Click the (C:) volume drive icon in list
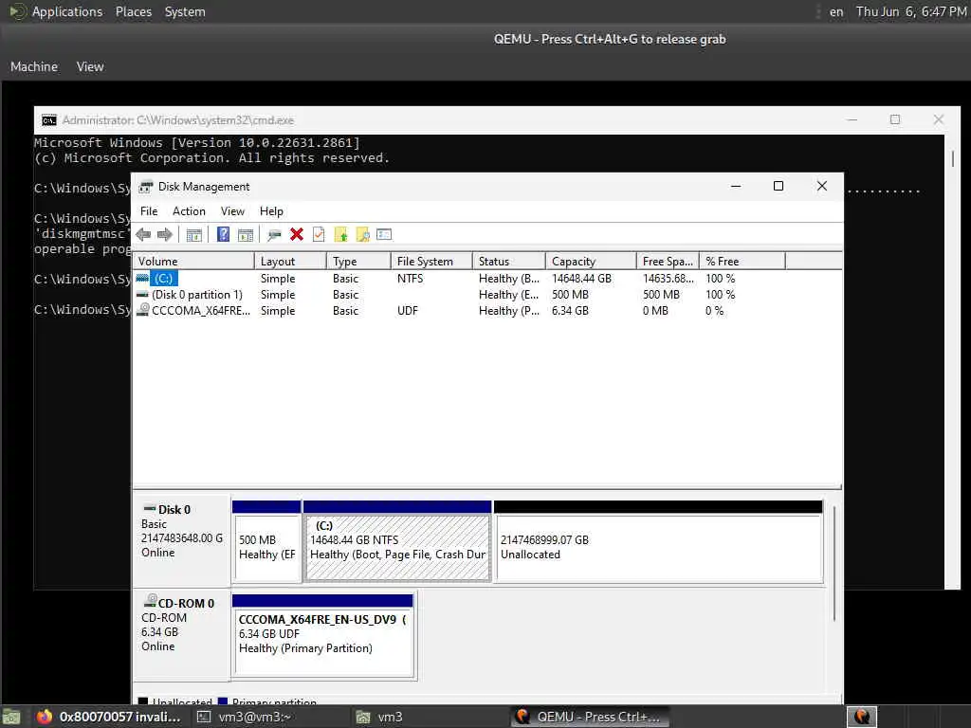This screenshot has height=728, width=971. pyautogui.click(x=142, y=279)
